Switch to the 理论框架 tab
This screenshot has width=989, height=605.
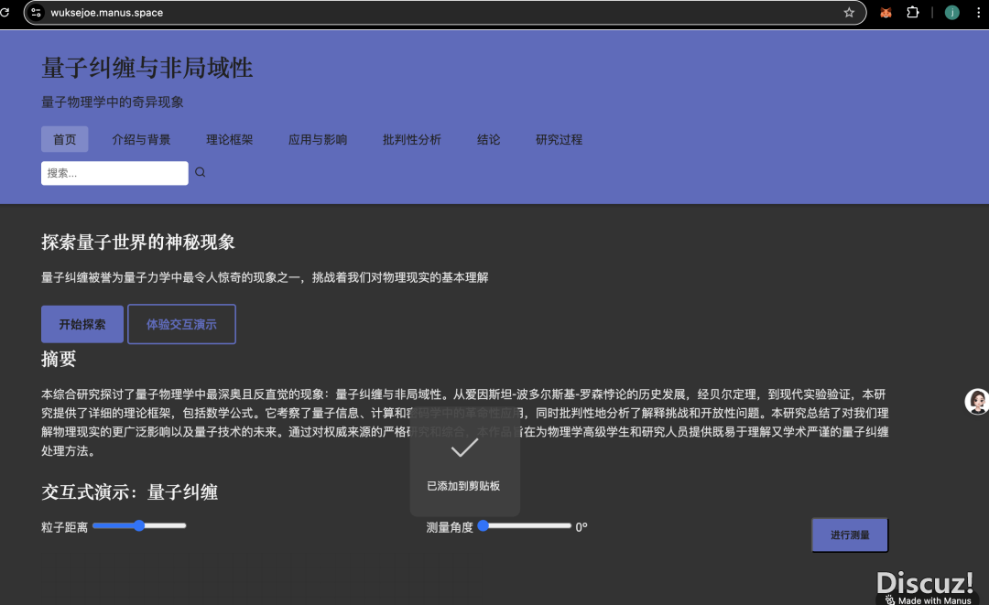coord(229,140)
